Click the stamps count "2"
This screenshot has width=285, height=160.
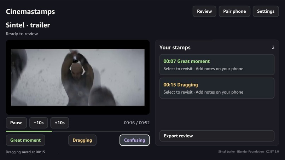click(273, 47)
